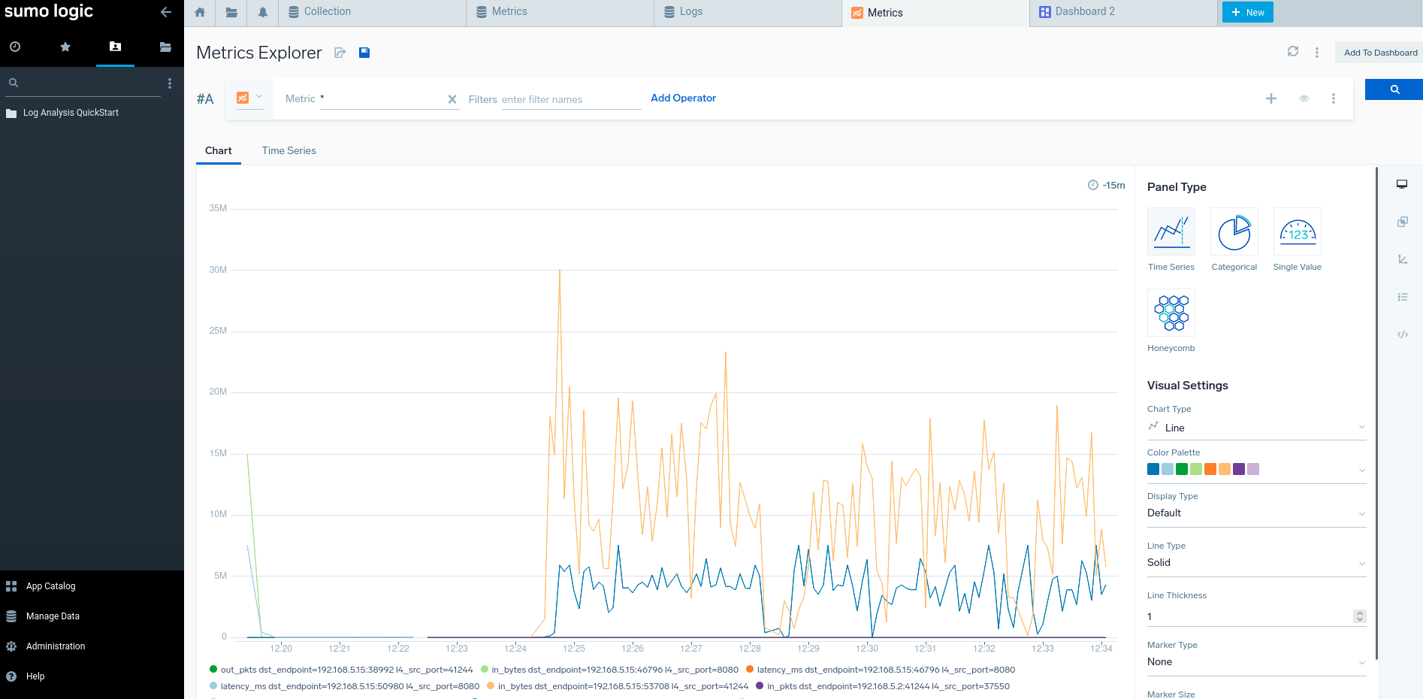Toggle the in_pkts port=37550 legend series
The image size is (1423, 699).
click(x=883, y=686)
